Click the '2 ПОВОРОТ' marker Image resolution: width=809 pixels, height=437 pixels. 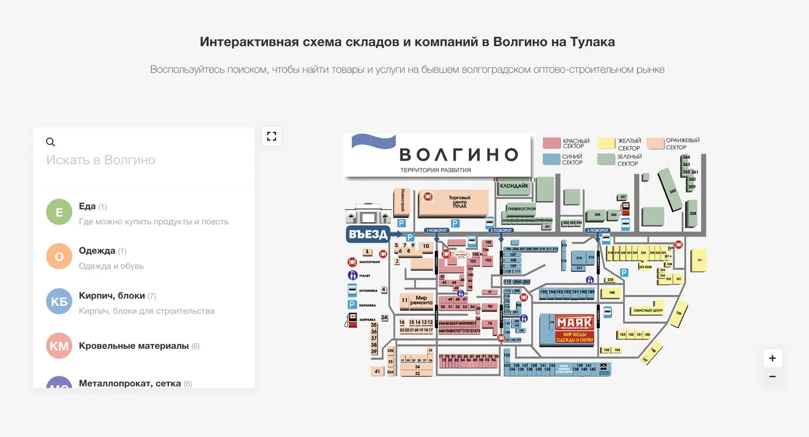click(501, 231)
